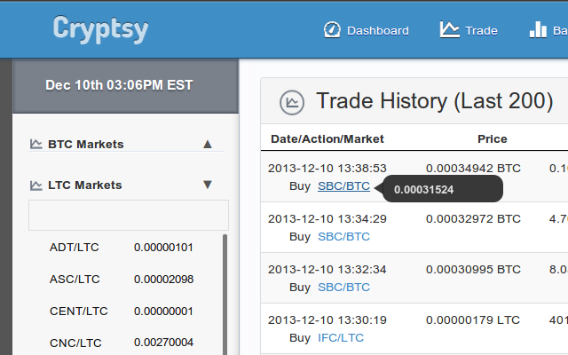Image resolution: width=568 pixels, height=355 pixels.
Task: Click the markets list scrollbar
Action: pyautogui.click(x=225, y=295)
